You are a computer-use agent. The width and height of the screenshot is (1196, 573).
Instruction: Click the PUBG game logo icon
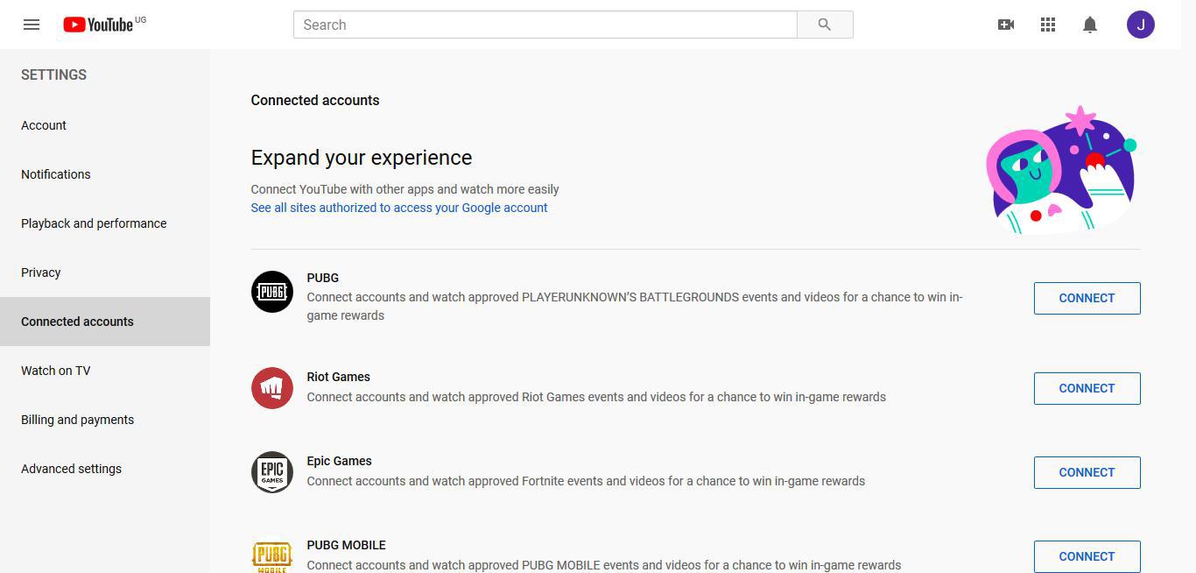(x=271, y=290)
